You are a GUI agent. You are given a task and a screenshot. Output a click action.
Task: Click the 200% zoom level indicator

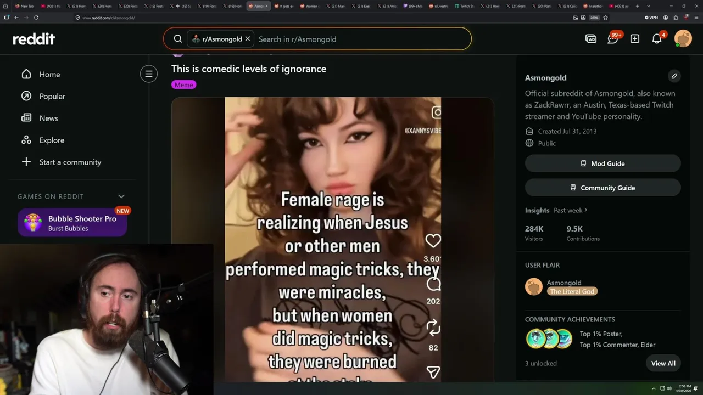[x=594, y=18]
